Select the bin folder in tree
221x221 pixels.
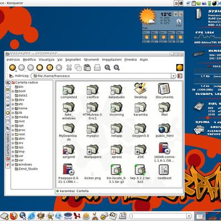click(19, 87)
